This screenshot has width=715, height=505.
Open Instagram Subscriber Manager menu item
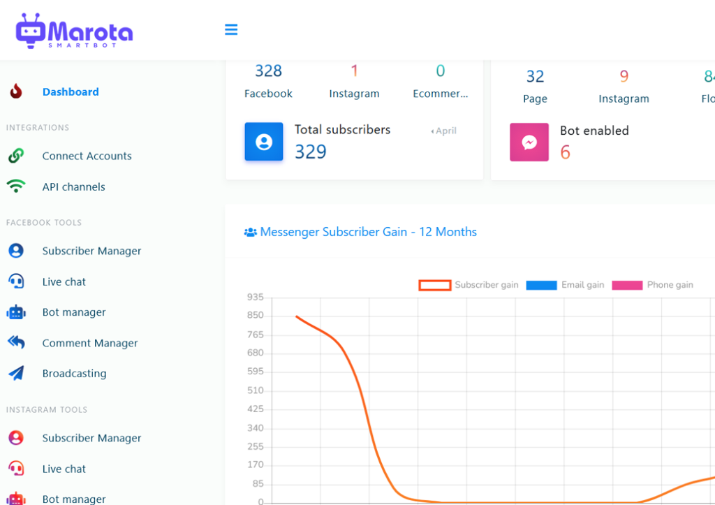point(91,438)
